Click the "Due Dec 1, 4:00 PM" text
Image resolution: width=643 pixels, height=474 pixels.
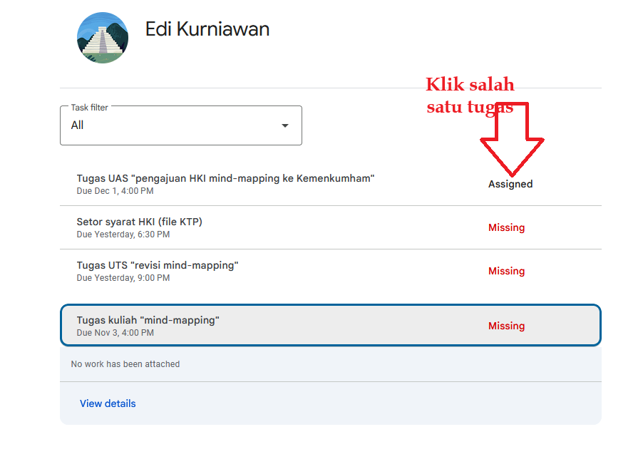tap(115, 191)
